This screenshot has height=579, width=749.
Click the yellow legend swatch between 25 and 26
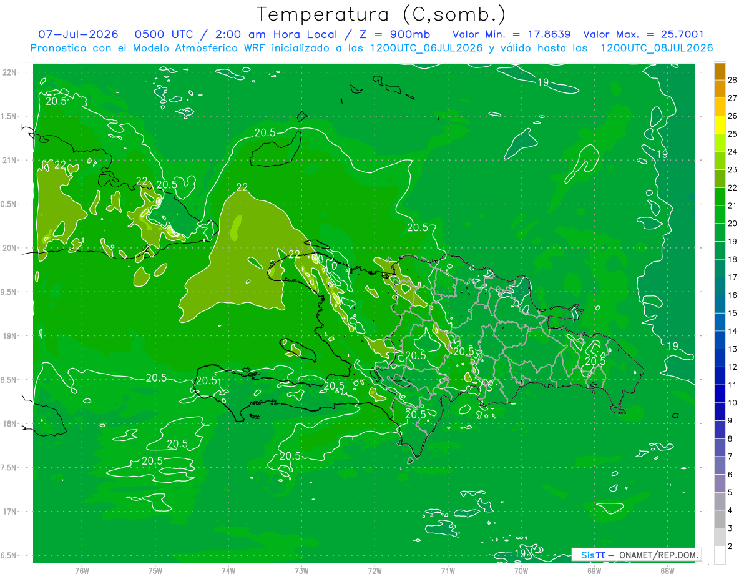coord(720,125)
